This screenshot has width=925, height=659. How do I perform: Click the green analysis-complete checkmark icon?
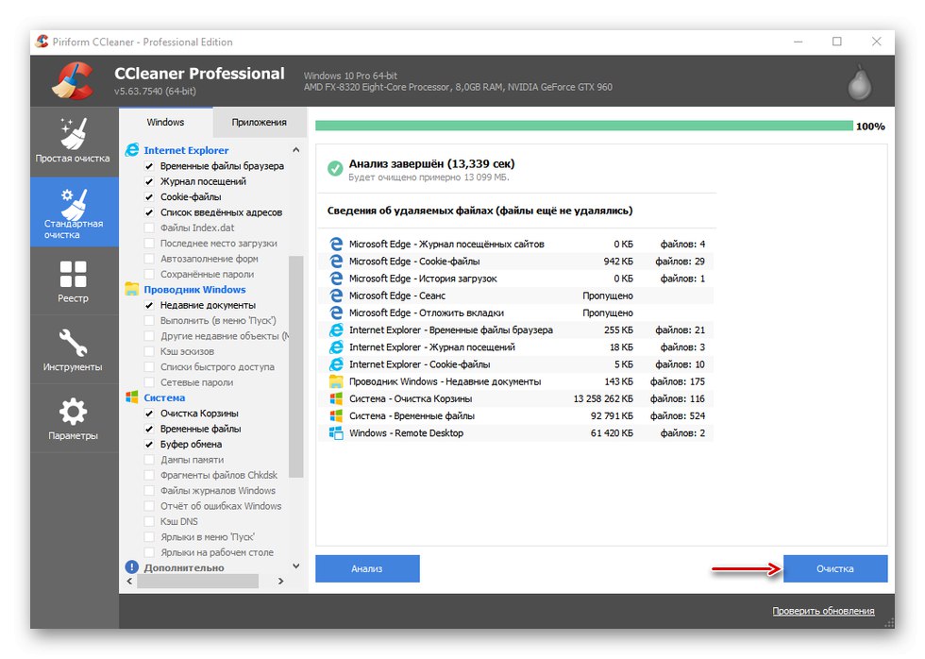click(x=335, y=169)
